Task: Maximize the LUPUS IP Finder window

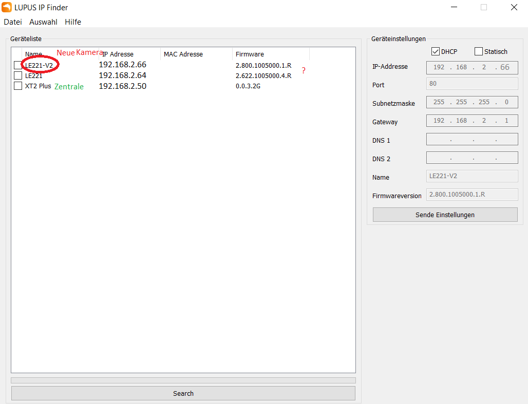Action: click(x=484, y=7)
